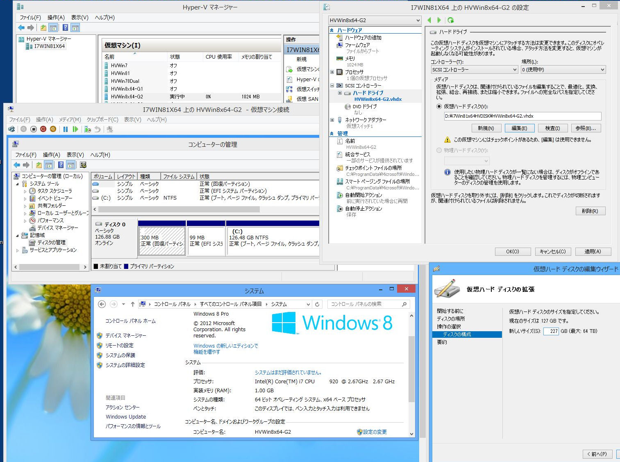Viewport: 620px width, 462px height.
Task: Click green refresh icon in settings window
Action: click(x=451, y=20)
